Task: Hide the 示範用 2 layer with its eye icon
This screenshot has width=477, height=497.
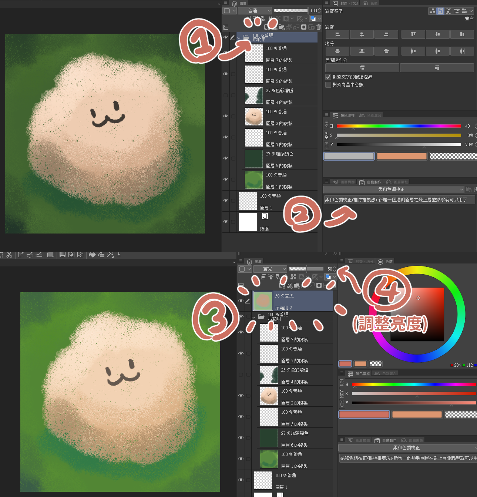Action: (241, 301)
